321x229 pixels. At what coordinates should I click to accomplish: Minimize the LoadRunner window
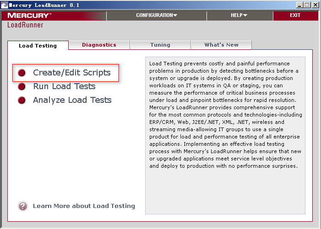pyautogui.click(x=300, y=5)
